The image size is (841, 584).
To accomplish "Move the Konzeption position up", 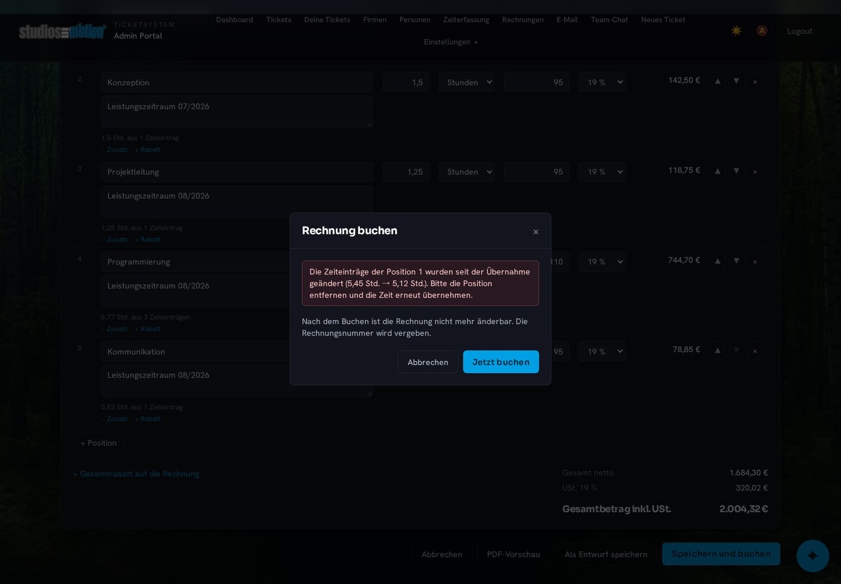I will click(717, 81).
